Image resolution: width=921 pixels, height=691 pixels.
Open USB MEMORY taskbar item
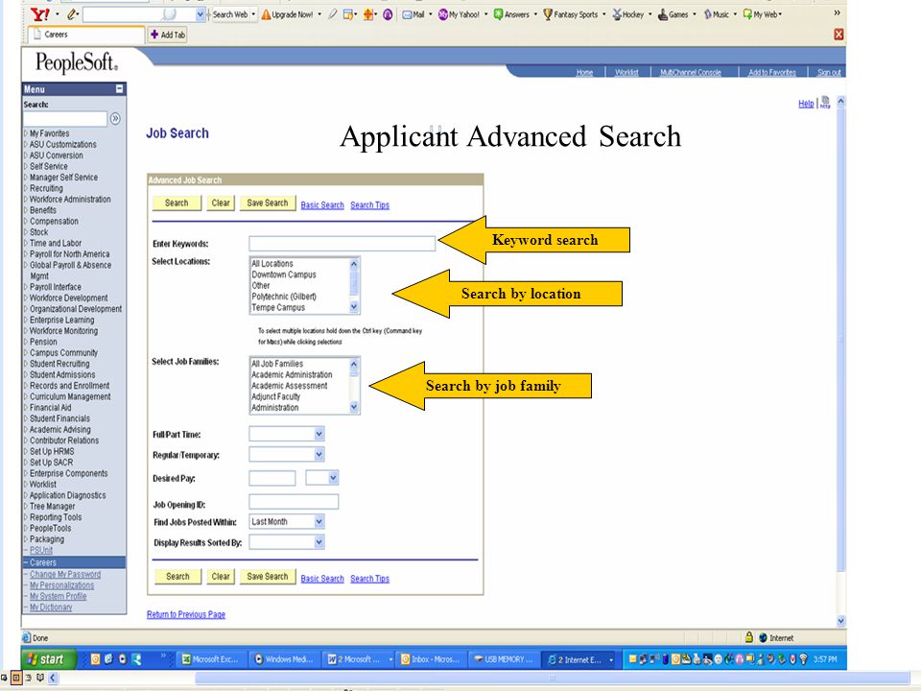pos(504,659)
